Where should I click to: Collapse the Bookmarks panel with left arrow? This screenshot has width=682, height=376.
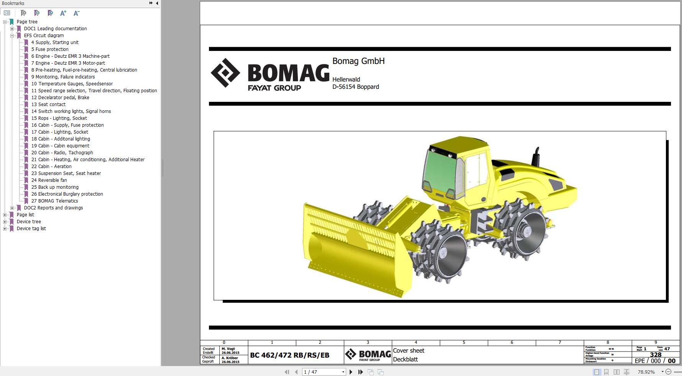pos(157,3)
